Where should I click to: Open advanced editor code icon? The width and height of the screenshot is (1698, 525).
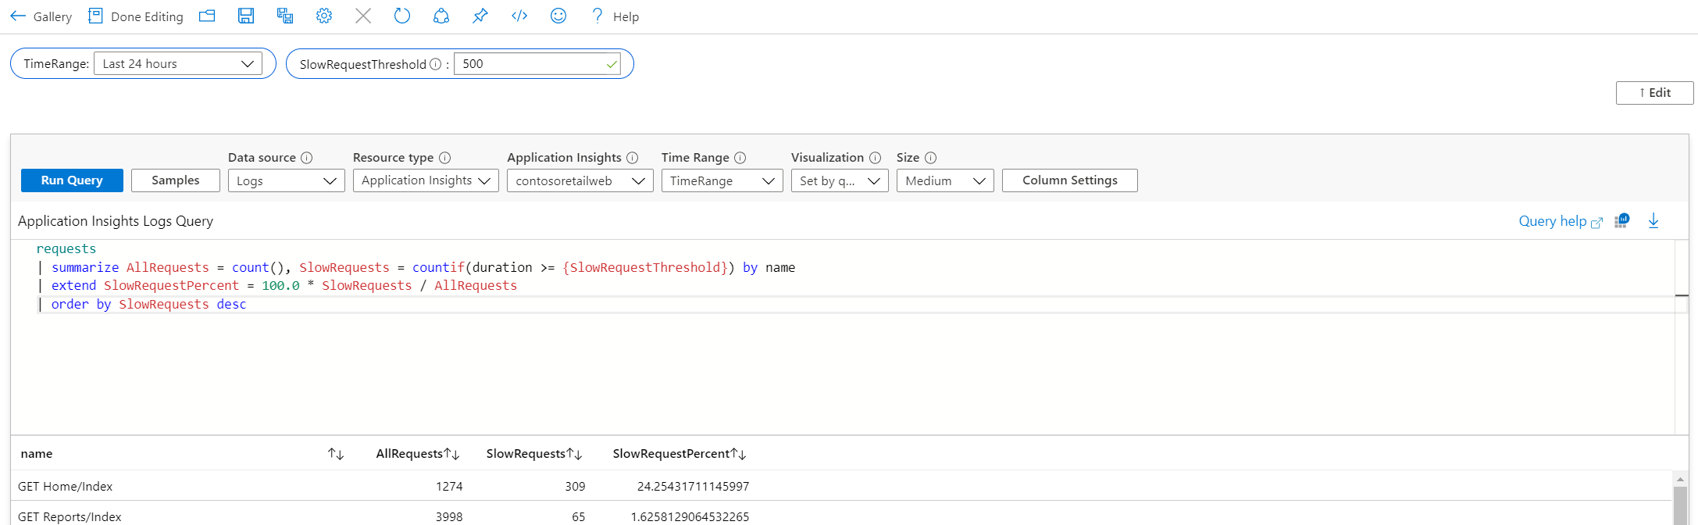[519, 16]
